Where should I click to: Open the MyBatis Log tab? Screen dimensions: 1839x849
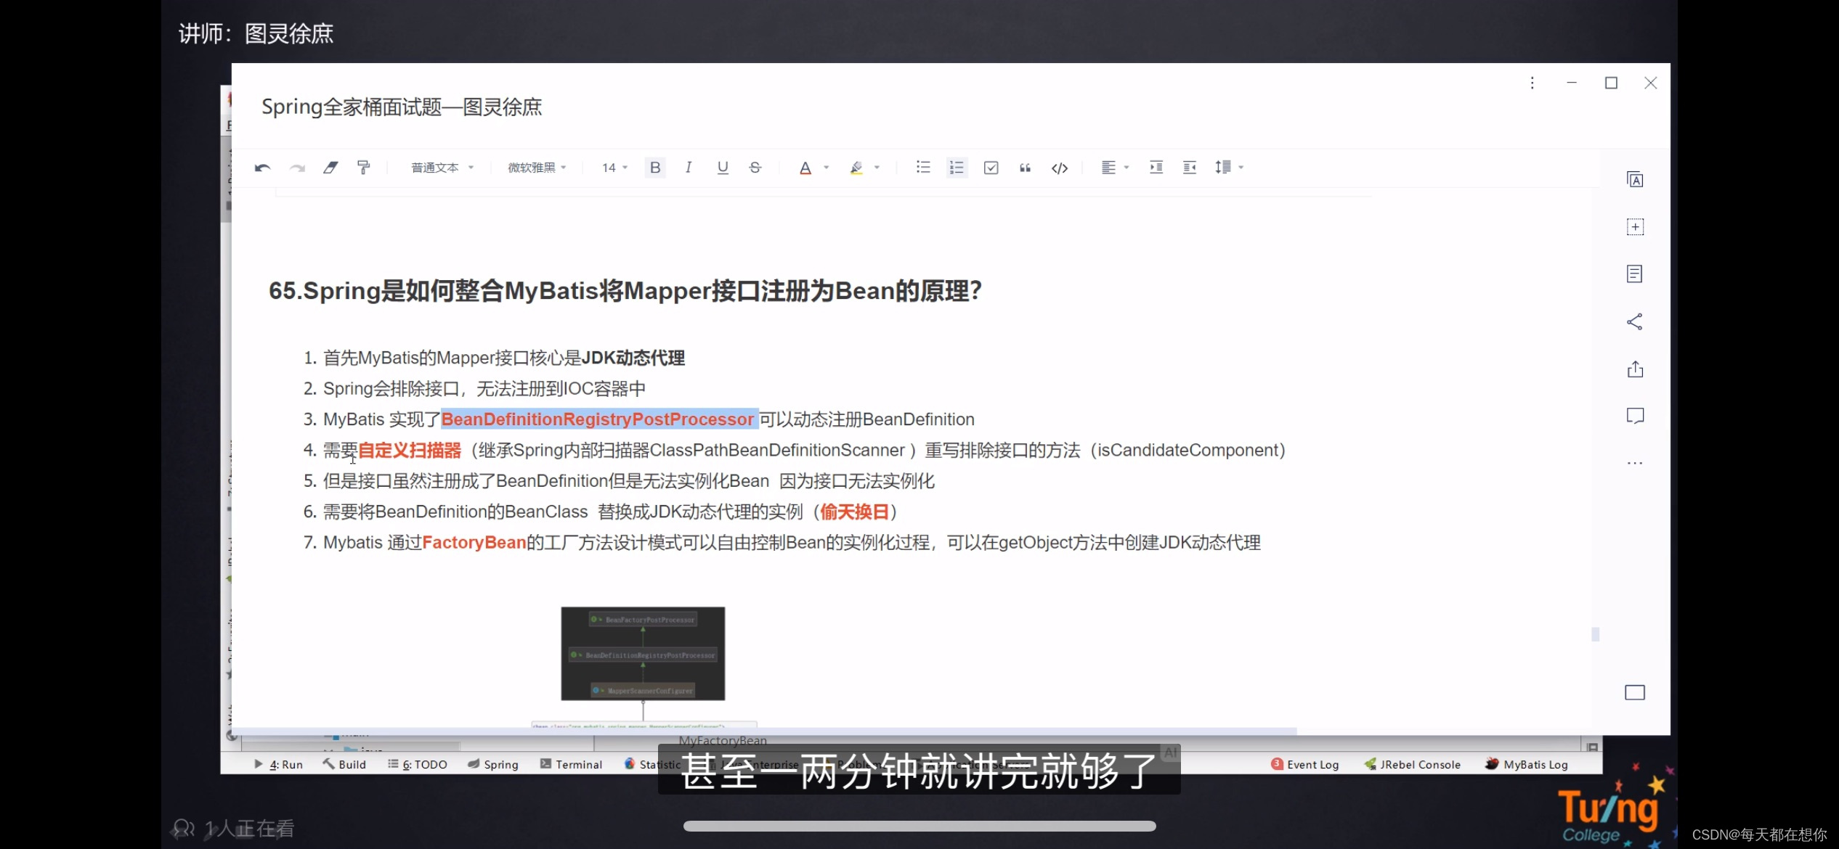pyautogui.click(x=1527, y=764)
